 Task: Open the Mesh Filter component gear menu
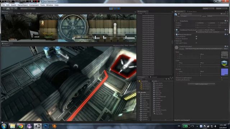[x=227, y=30]
